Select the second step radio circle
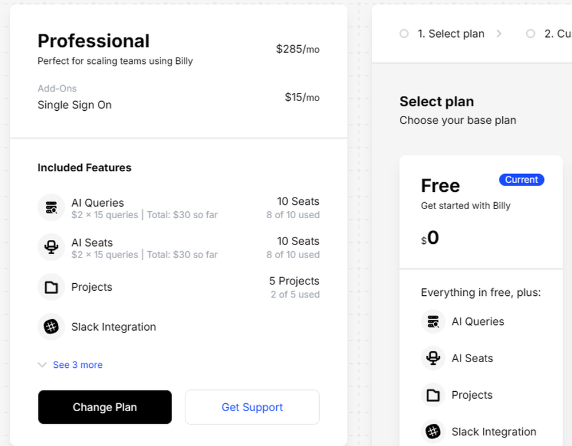 [x=531, y=34]
